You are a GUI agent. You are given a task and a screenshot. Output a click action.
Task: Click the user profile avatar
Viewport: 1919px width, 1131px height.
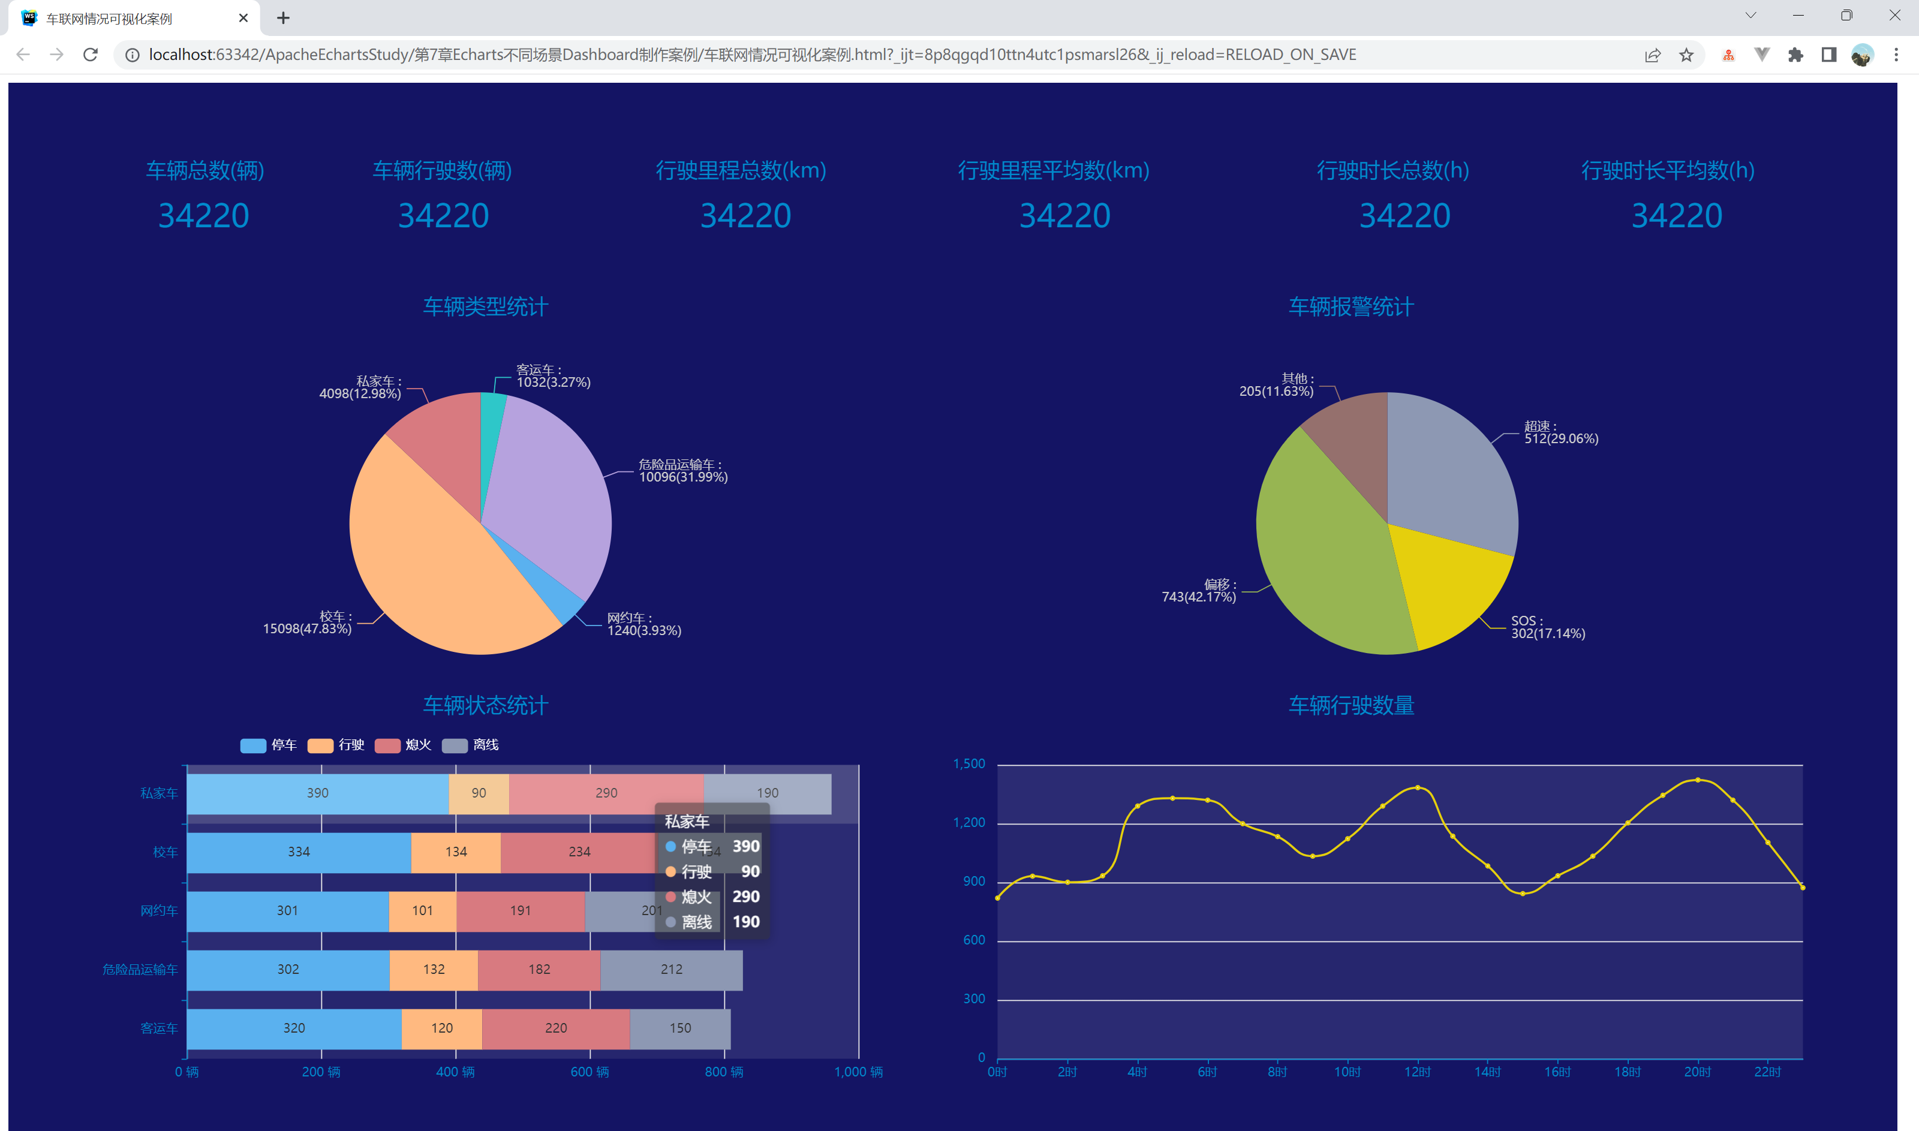click(1862, 55)
